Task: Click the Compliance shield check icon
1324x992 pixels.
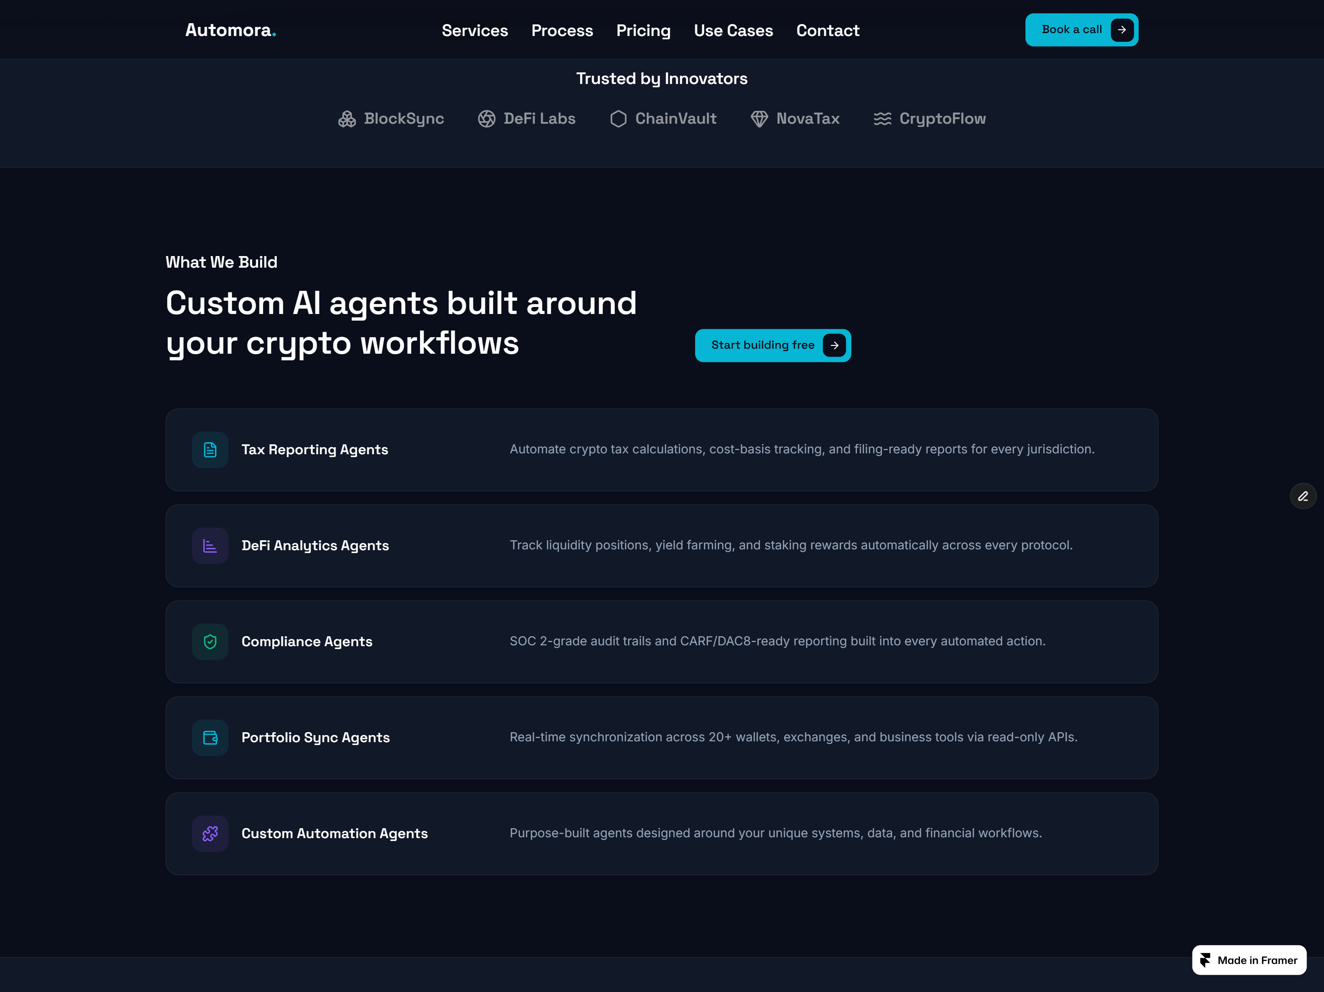Action: [210, 642]
